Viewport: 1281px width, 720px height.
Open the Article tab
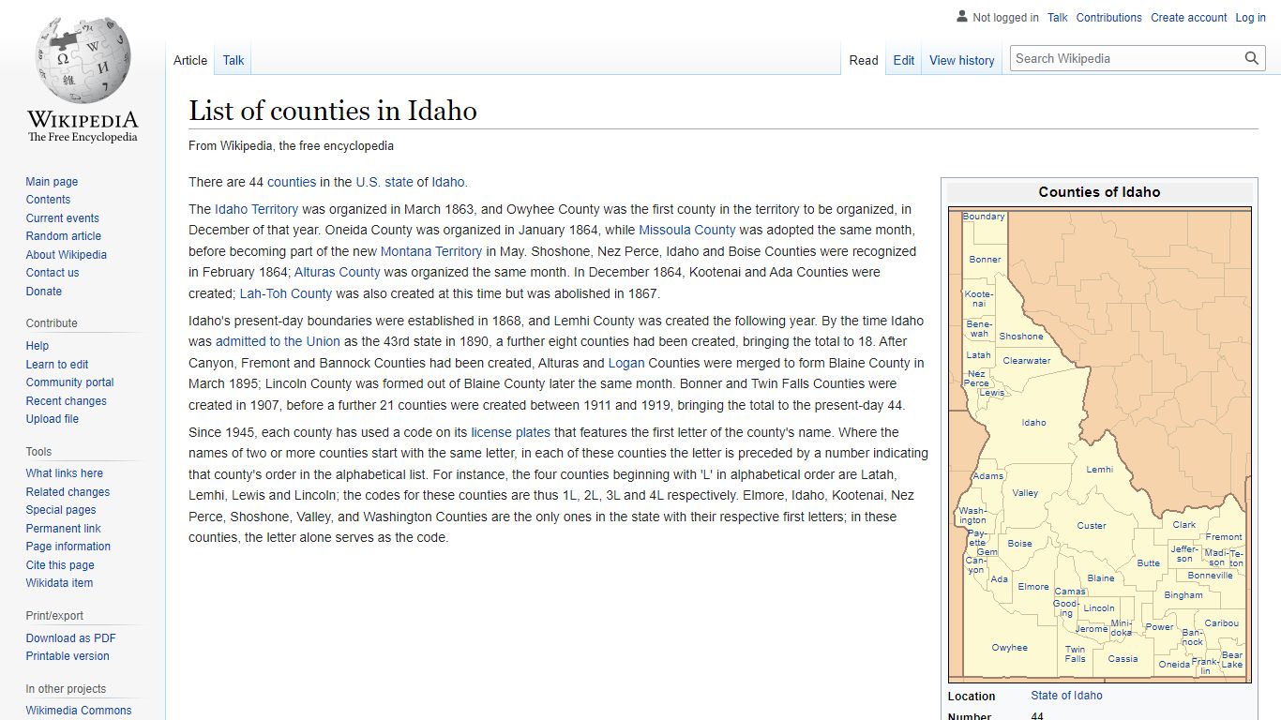[x=190, y=60]
